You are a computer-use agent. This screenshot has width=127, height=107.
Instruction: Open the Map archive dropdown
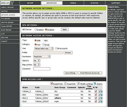pyautogui.click(x=37, y=65)
